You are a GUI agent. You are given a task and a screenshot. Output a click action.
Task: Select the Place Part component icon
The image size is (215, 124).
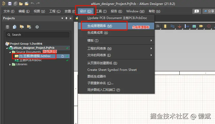(165, 26)
